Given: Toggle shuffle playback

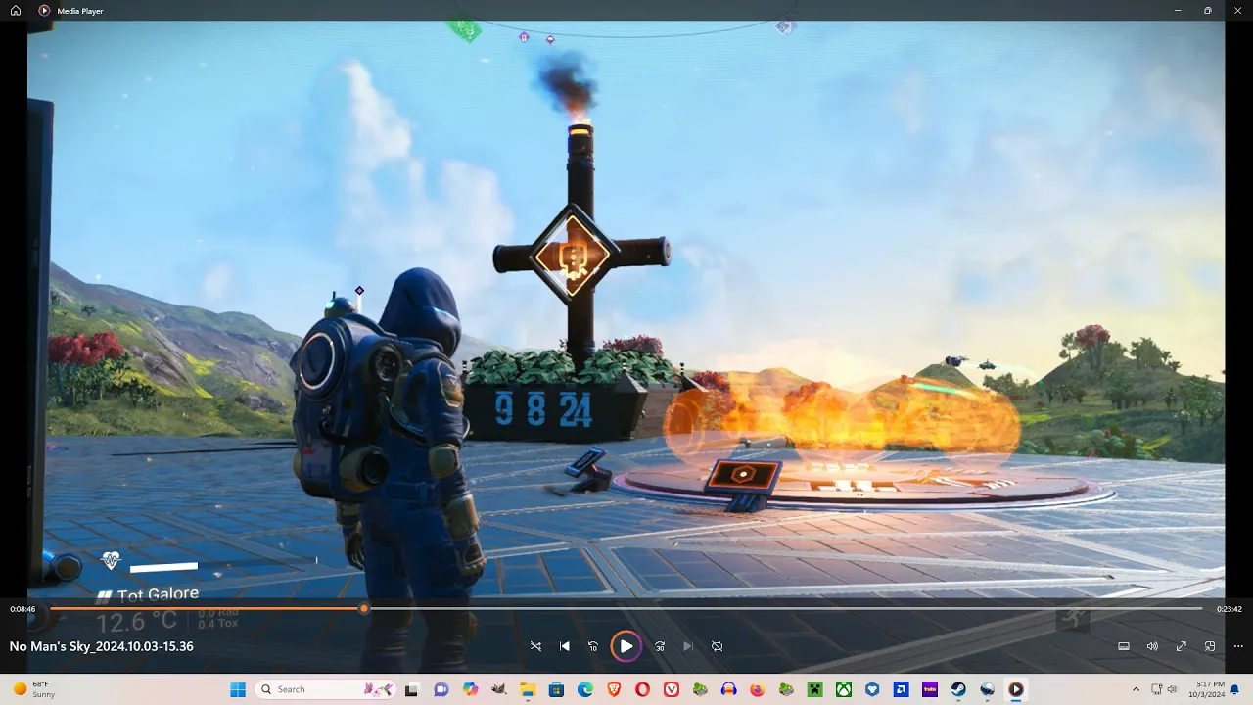Looking at the screenshot, I should 535,646.
